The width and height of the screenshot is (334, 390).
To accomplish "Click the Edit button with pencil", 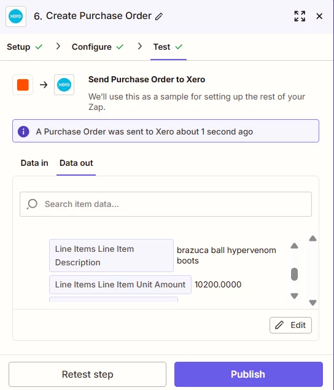I will coord(290,325).
